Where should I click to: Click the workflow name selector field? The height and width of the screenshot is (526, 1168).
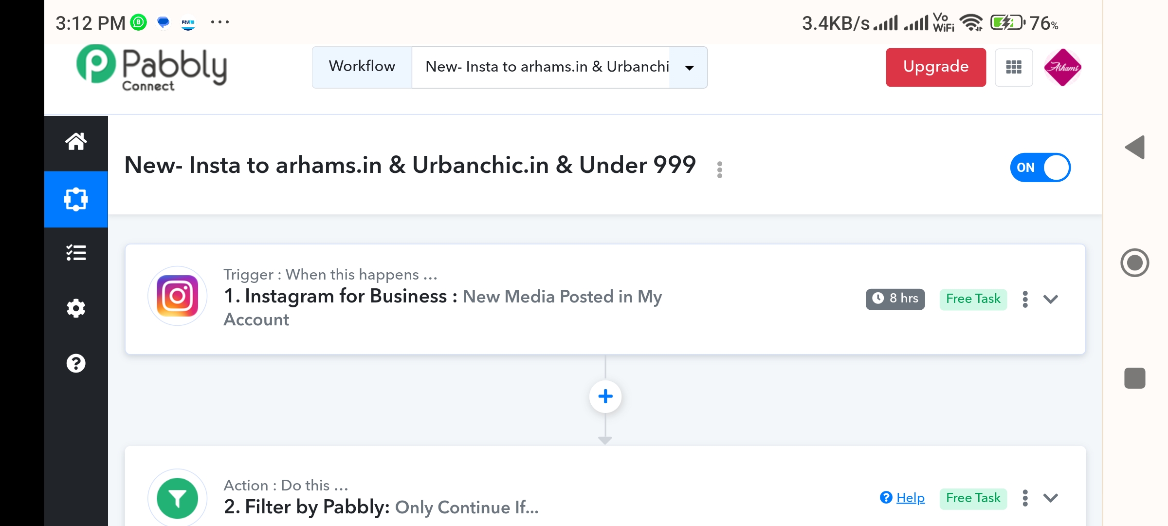click(x=559, y=67)
